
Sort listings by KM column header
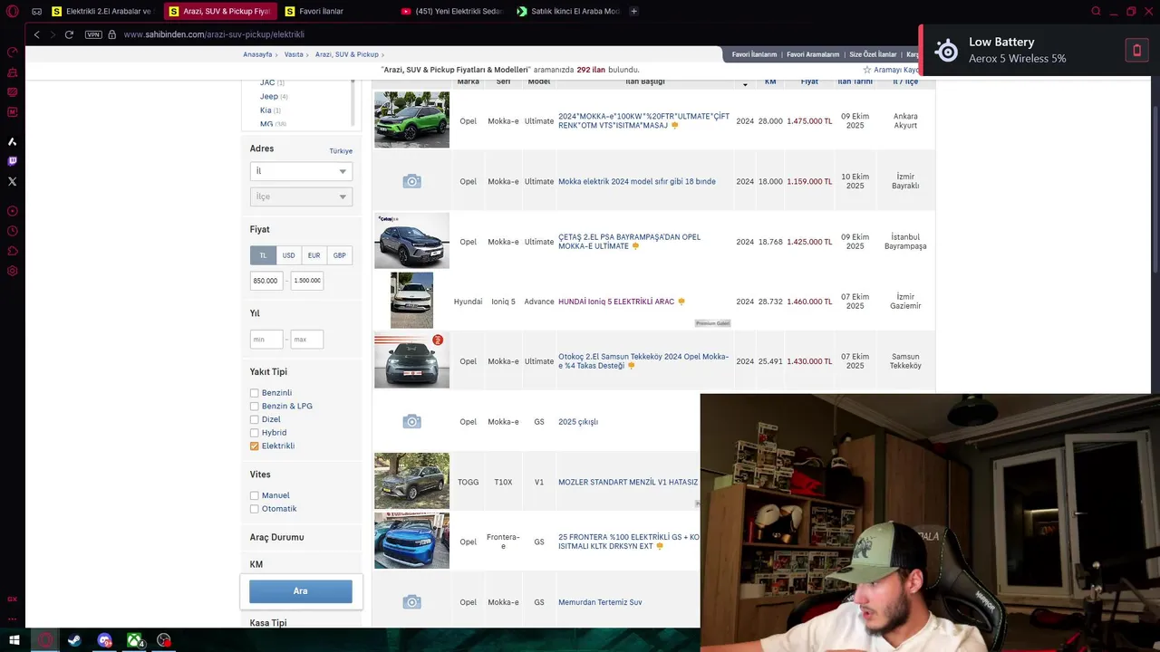coord(770,81)
